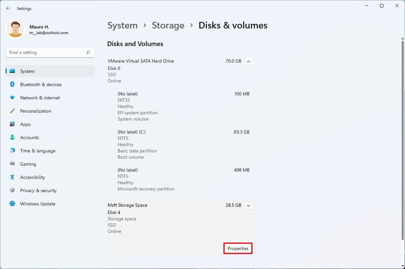Click the Mauro H. profile picture
Viewport: 405px width, 269px height.
point(16,29)
